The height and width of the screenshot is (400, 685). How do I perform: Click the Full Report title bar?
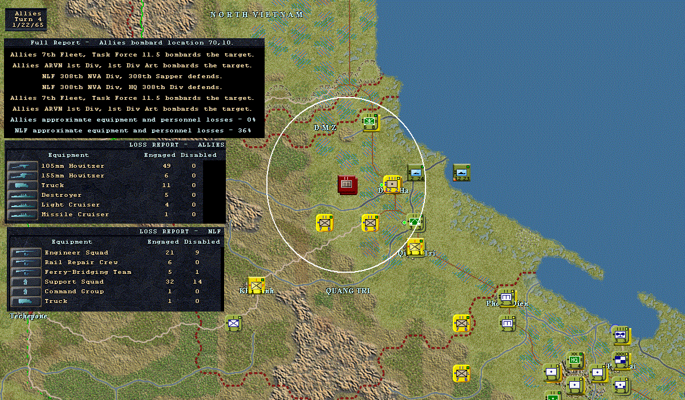(135, 43)
